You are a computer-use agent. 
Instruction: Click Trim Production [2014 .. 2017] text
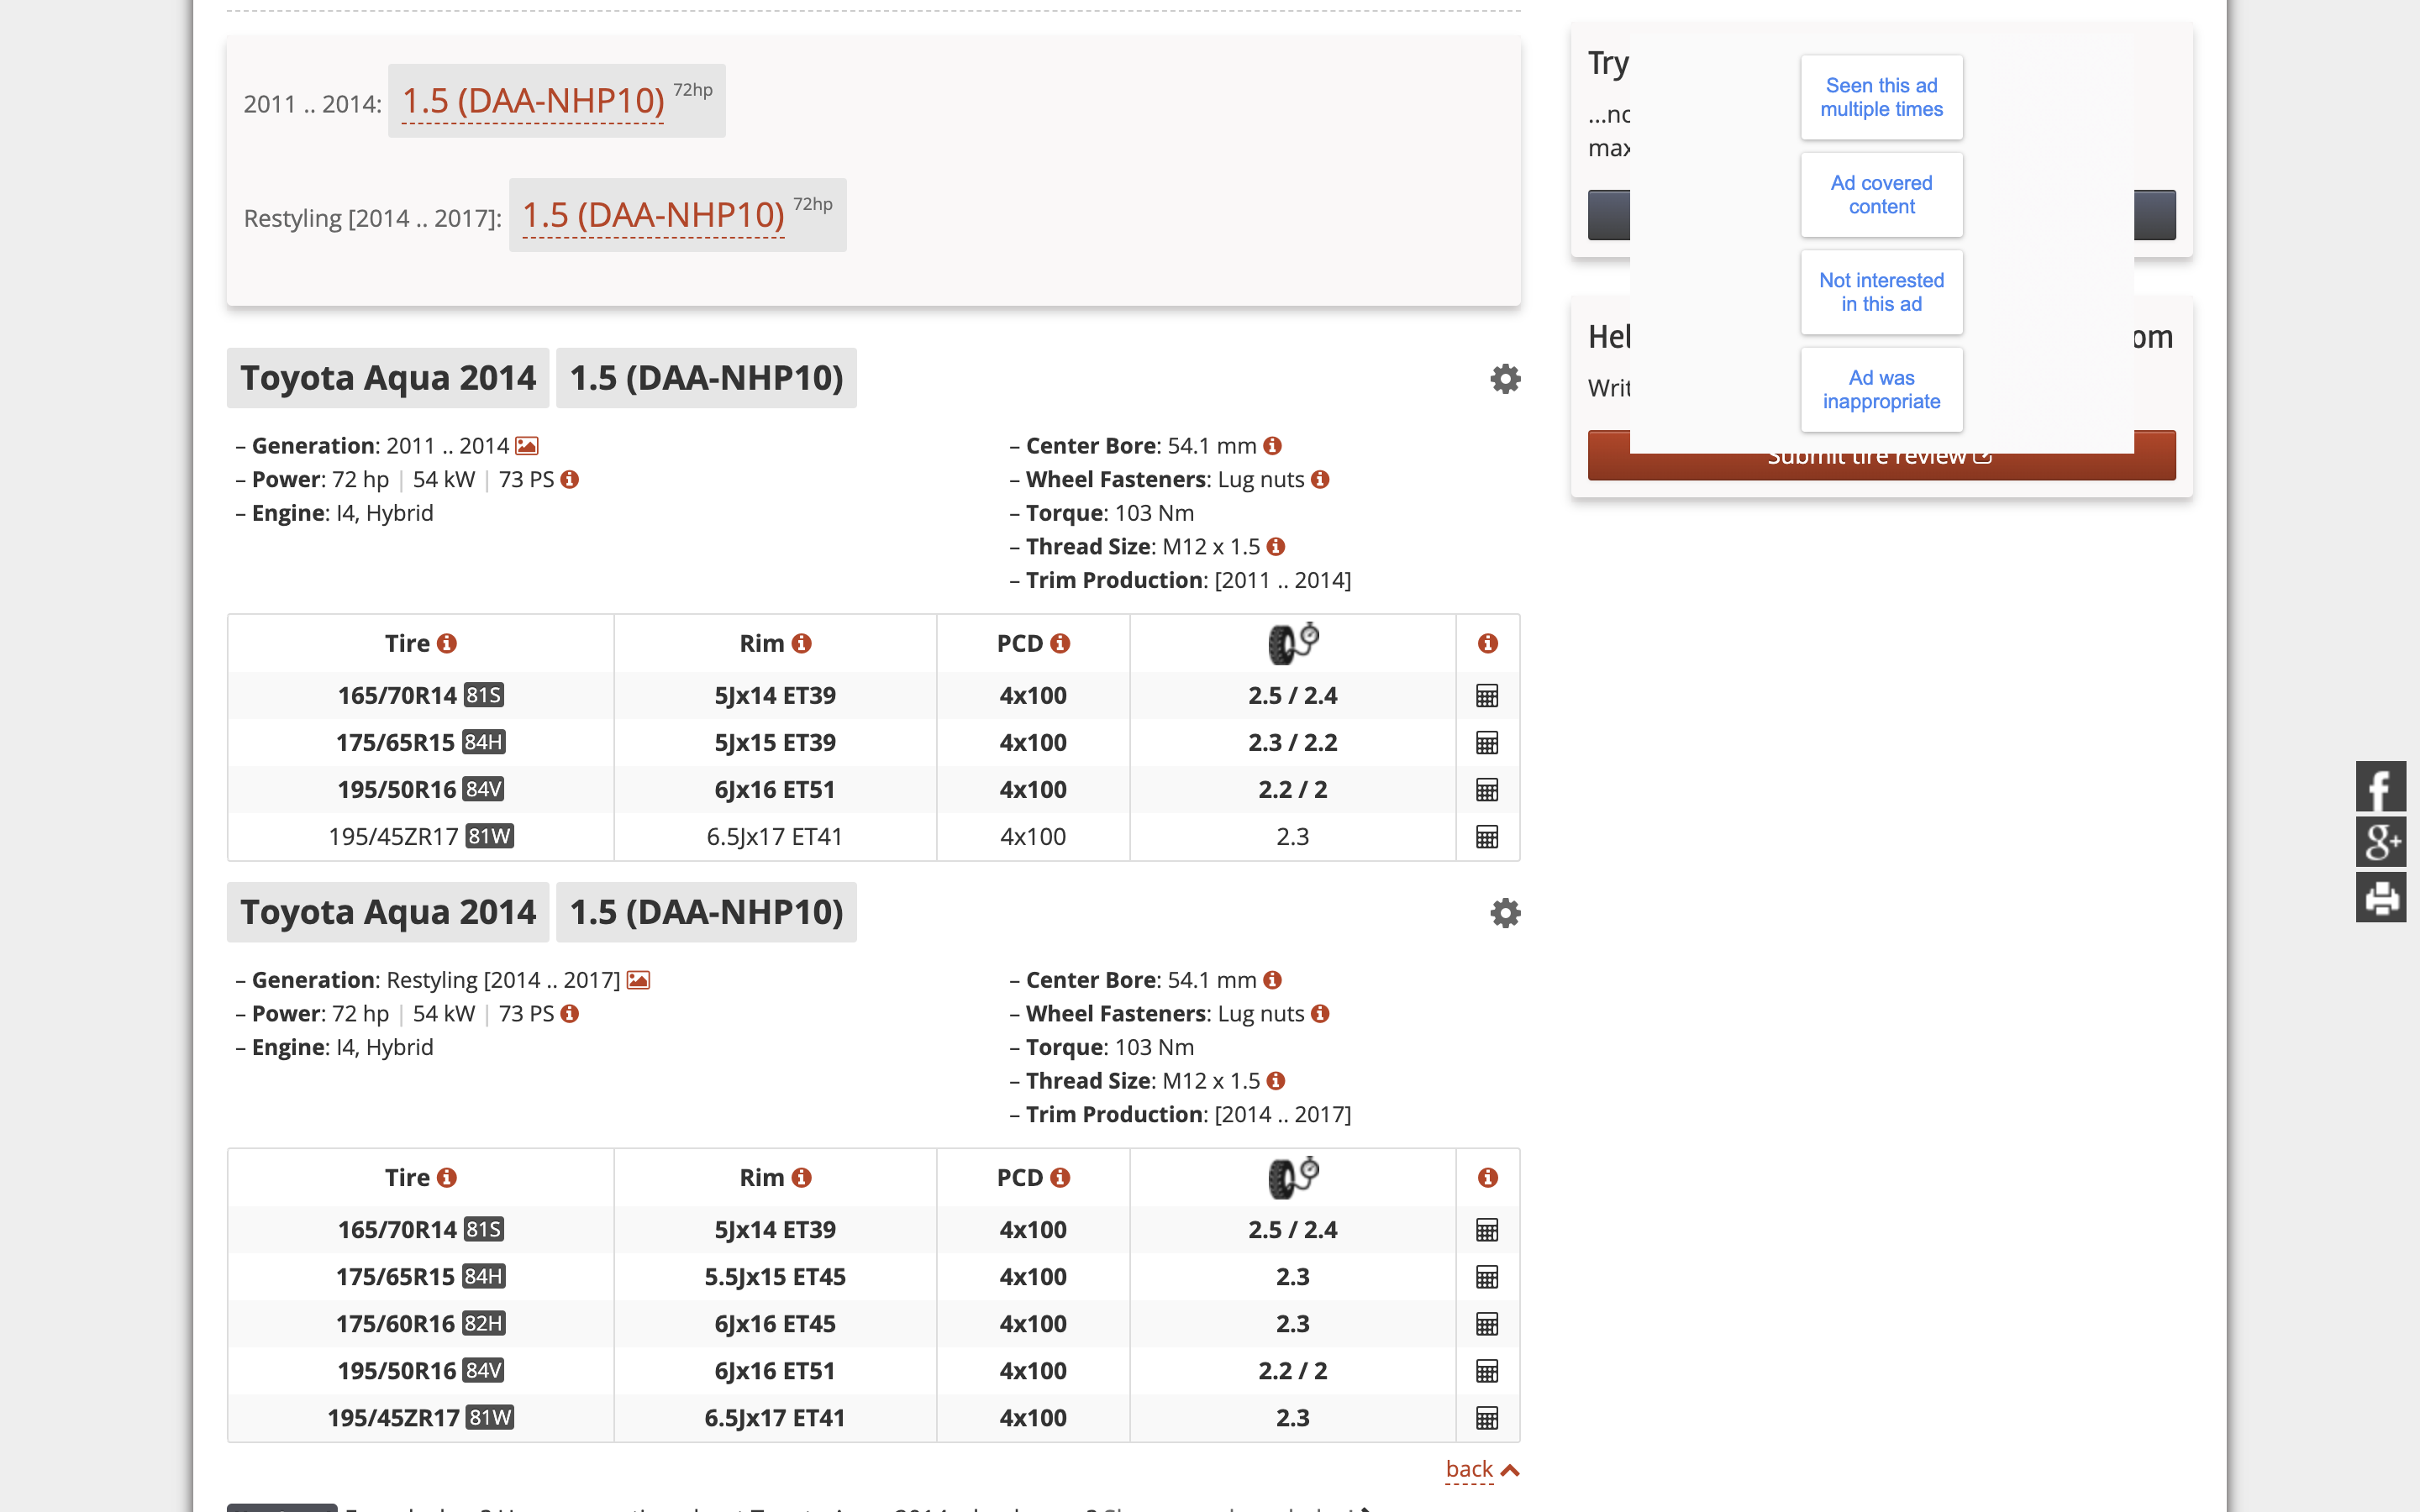pos(1188,1115)
